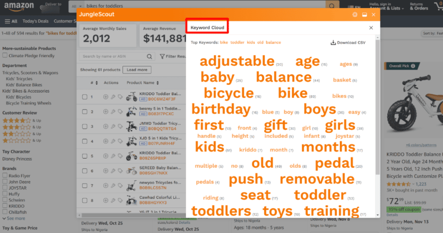Open the Sort by dropdown

(432, 33)
